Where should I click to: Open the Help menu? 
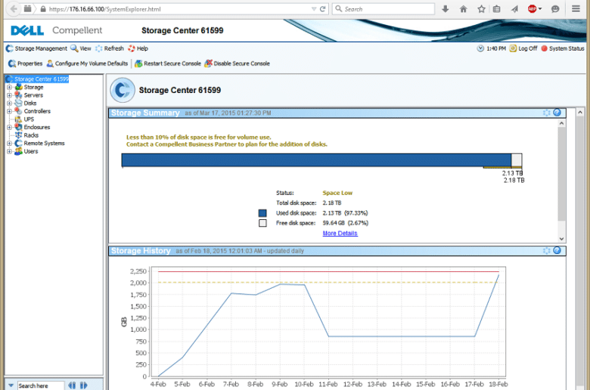138,48
